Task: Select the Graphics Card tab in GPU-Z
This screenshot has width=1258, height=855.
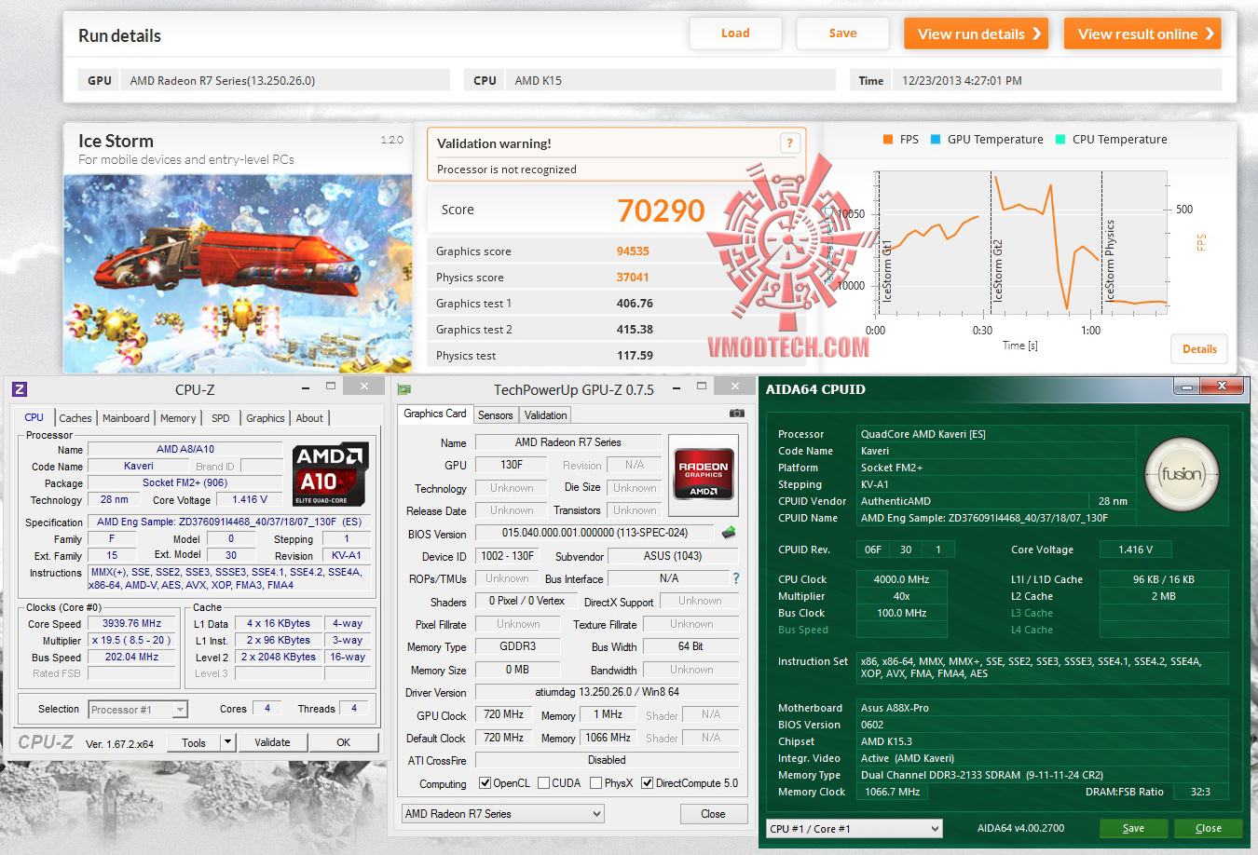Action: pyautogui.click(x=435, y=414)
